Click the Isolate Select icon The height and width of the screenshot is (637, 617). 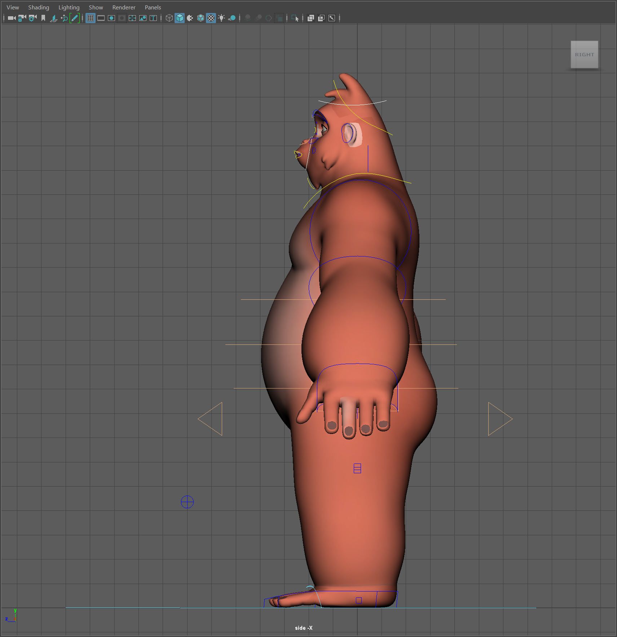(x=295, y=18)
